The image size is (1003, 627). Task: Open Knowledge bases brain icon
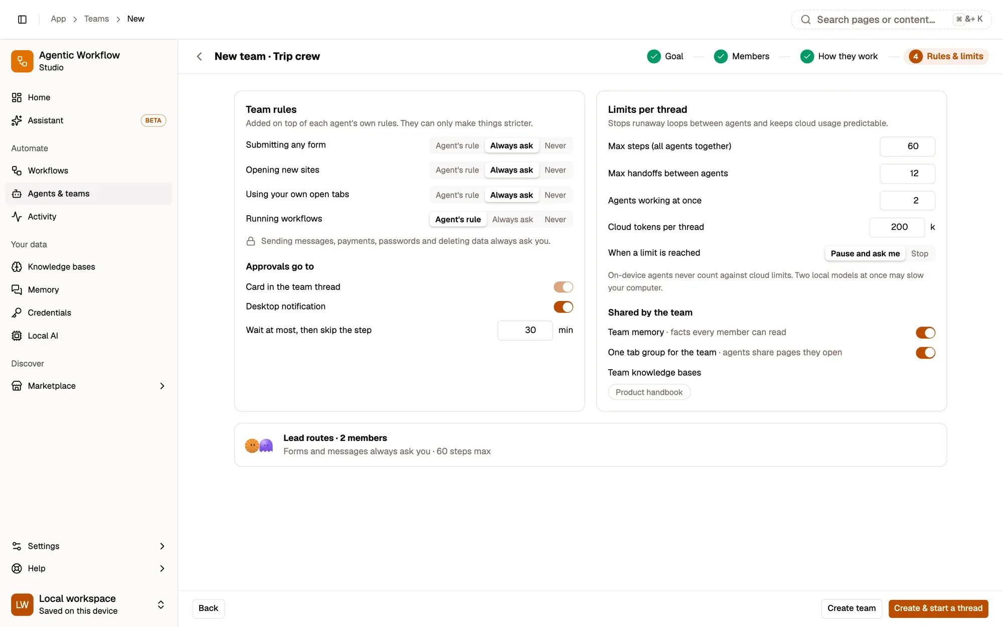17,267
